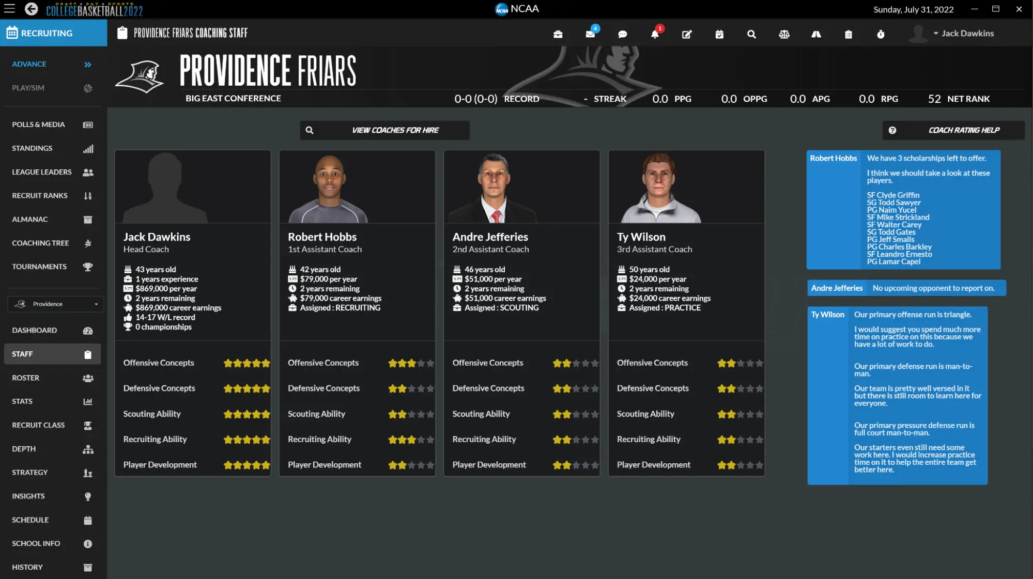Click Robert Hobbs Recruiting Ability star rating
The height and width of the screenshot is (579, 1033).
point(411,440)
